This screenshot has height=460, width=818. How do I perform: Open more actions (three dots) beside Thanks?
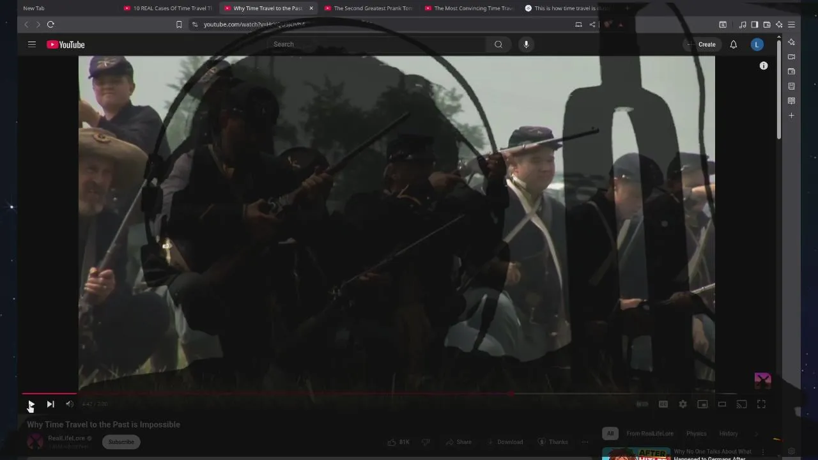pyautogui.click(x=585, y=441)
